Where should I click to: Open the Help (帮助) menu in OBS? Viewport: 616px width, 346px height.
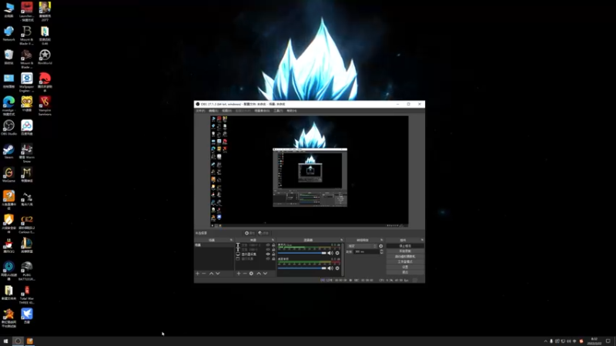pos(292,111)
